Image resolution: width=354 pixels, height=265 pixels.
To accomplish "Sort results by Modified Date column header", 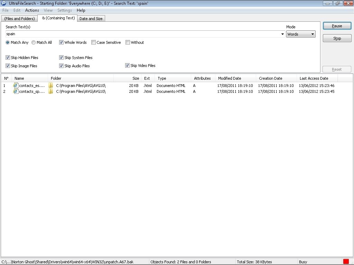I will click(235, 78).
